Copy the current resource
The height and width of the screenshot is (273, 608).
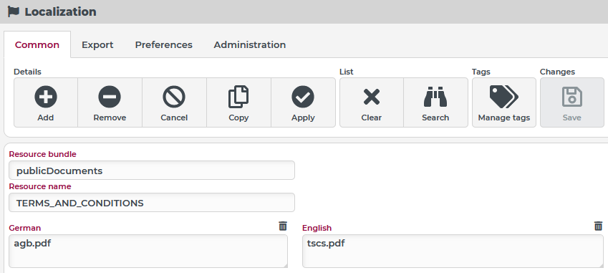coord(238,102)
